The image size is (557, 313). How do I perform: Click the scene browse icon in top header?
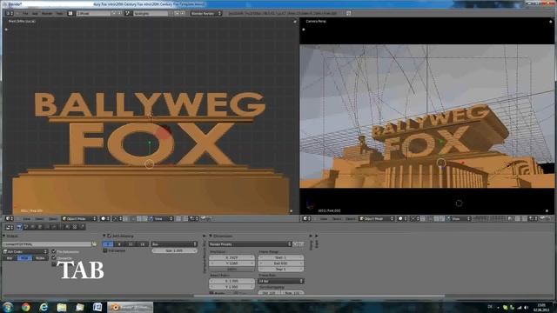coord(128,14)
